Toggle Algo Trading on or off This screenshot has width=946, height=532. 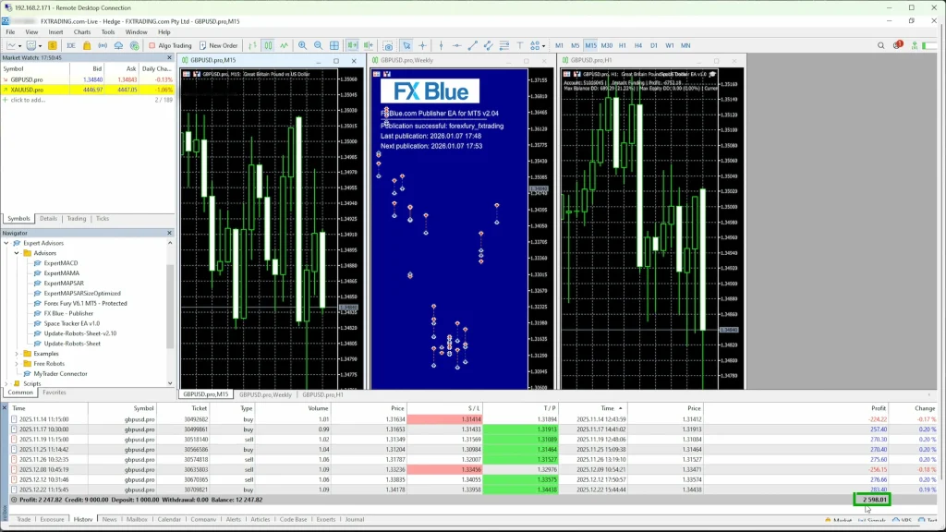point(169,45)
